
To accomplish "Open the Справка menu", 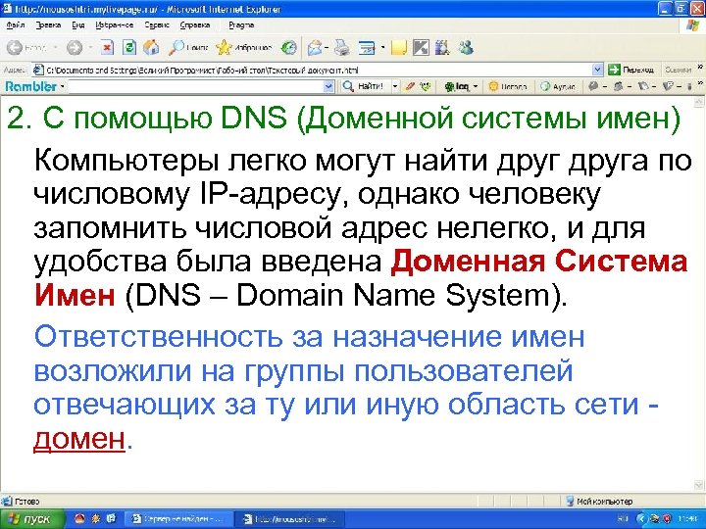I will 195,25.
